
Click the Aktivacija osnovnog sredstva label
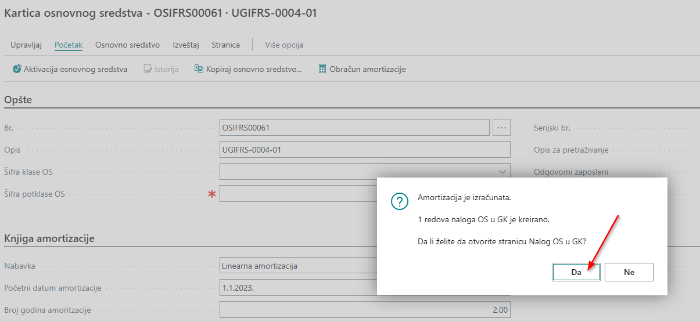(76, 69)
